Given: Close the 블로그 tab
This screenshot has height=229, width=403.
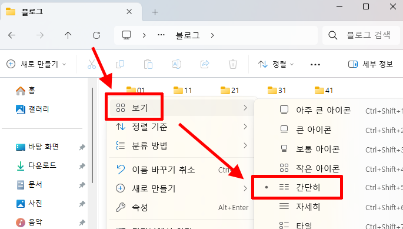Looking at the screenshot, I should pos(129,12).
